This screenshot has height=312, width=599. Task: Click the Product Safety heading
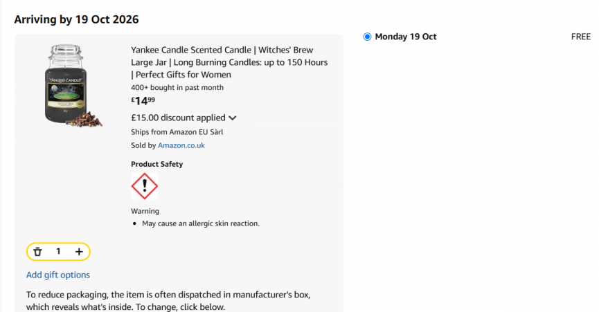(157, 164)
